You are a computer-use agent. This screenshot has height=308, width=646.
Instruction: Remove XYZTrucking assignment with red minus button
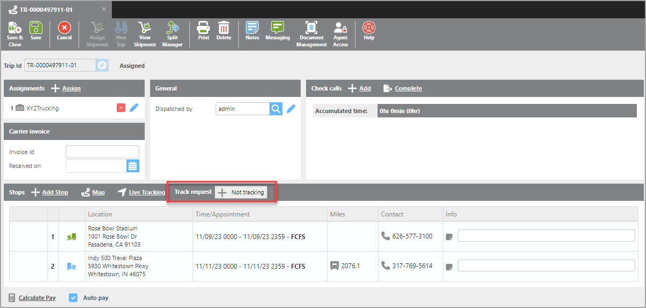pos(121,108)
